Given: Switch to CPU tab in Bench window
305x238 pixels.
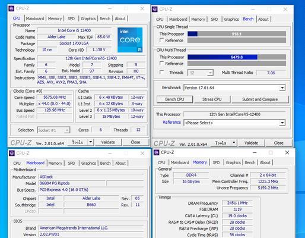Looking at the screenshot, I should click(x=160, y=19).
